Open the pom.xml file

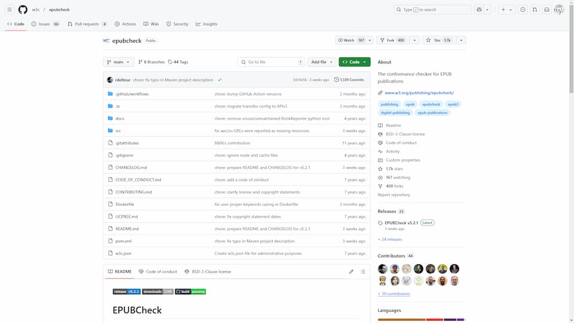click(123, 241)
